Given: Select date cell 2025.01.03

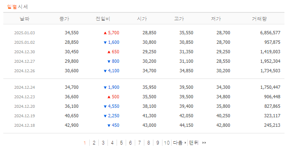Looking at the screenshot, I should point(24,33).
